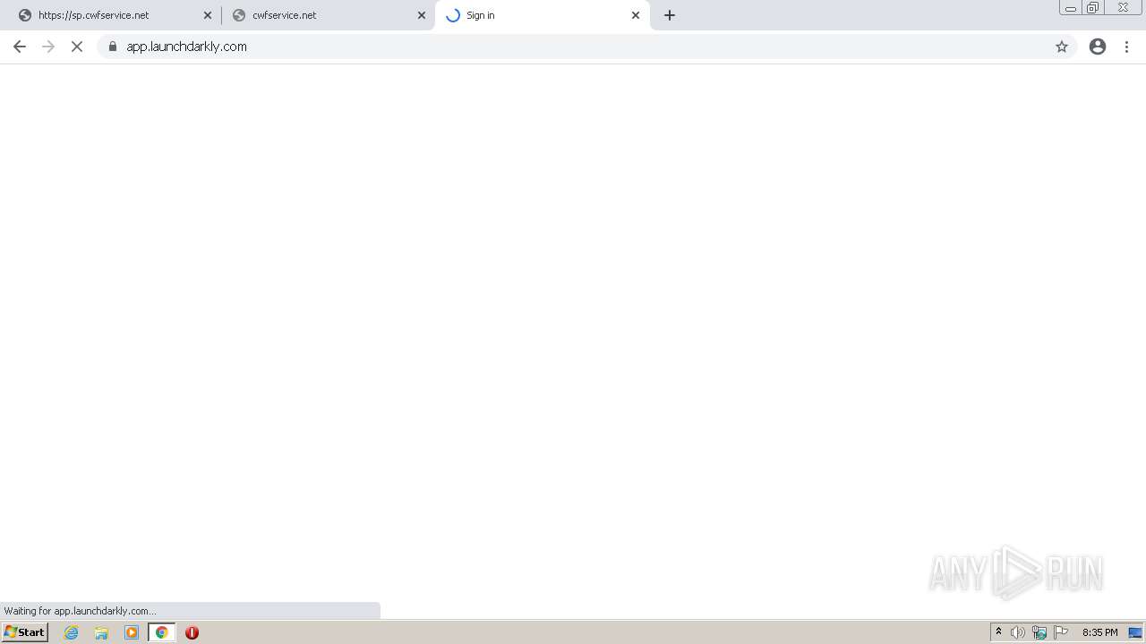Viewport: 1146px width, 644px height.
Task: Open the volume speaker tray icon
Action: [1018, 632]
